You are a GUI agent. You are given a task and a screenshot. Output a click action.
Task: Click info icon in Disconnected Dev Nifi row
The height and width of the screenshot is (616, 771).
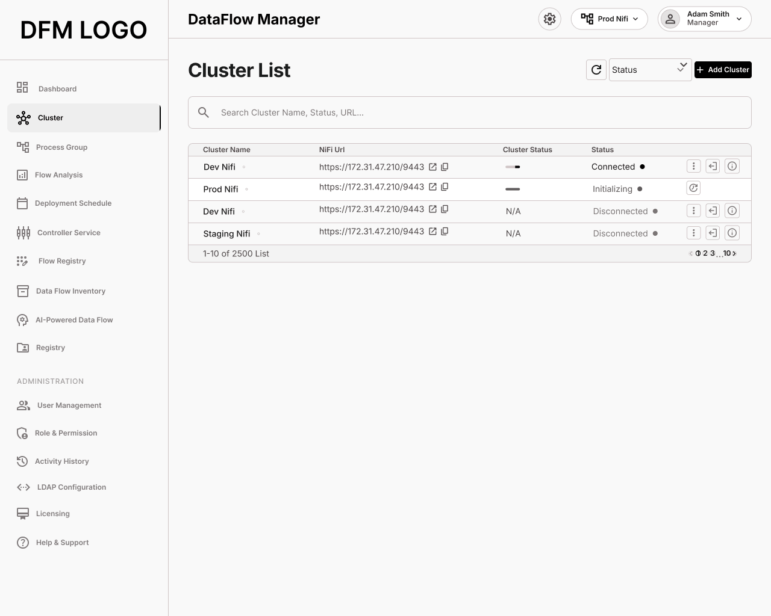point(732,211)
